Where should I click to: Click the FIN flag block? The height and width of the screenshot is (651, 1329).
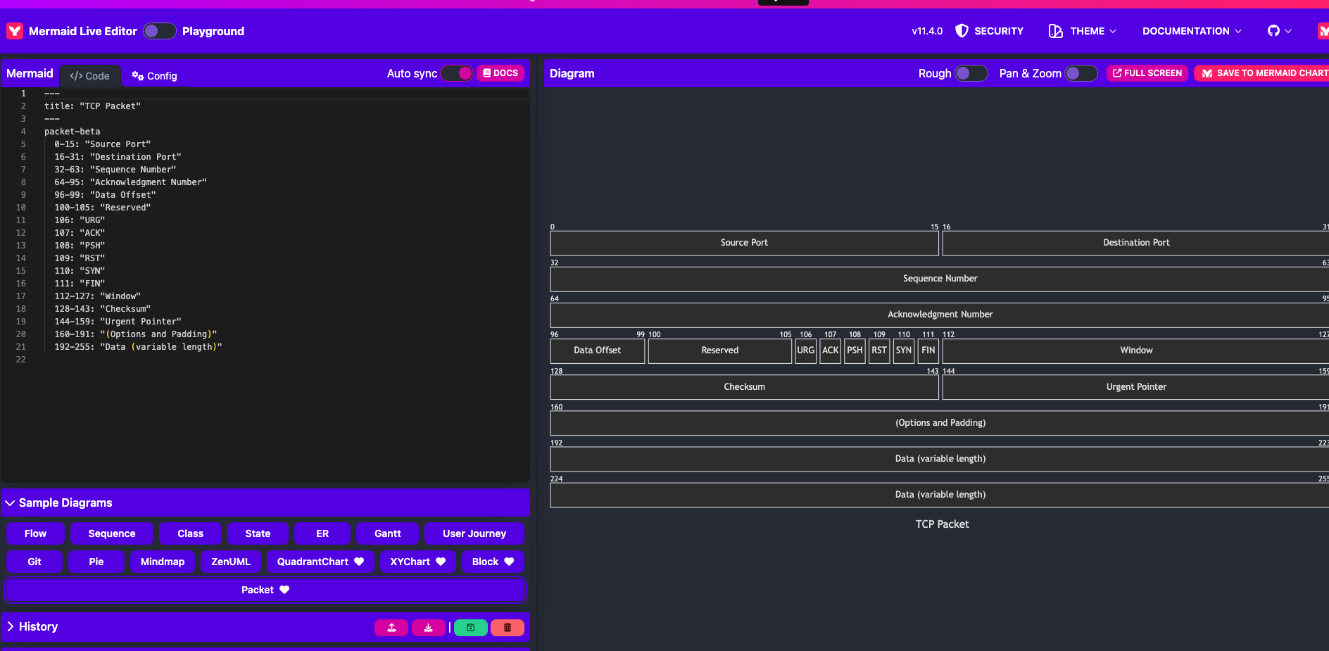pyautogui.click(x=928, y=350)
